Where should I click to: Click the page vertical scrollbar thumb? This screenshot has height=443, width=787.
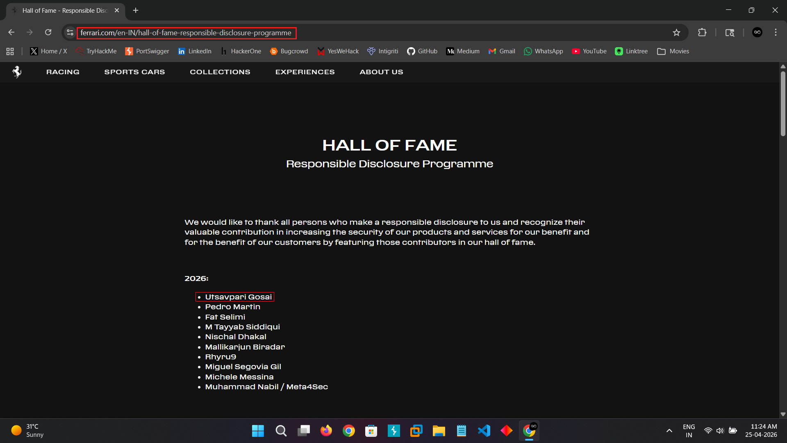pos(783,104)
